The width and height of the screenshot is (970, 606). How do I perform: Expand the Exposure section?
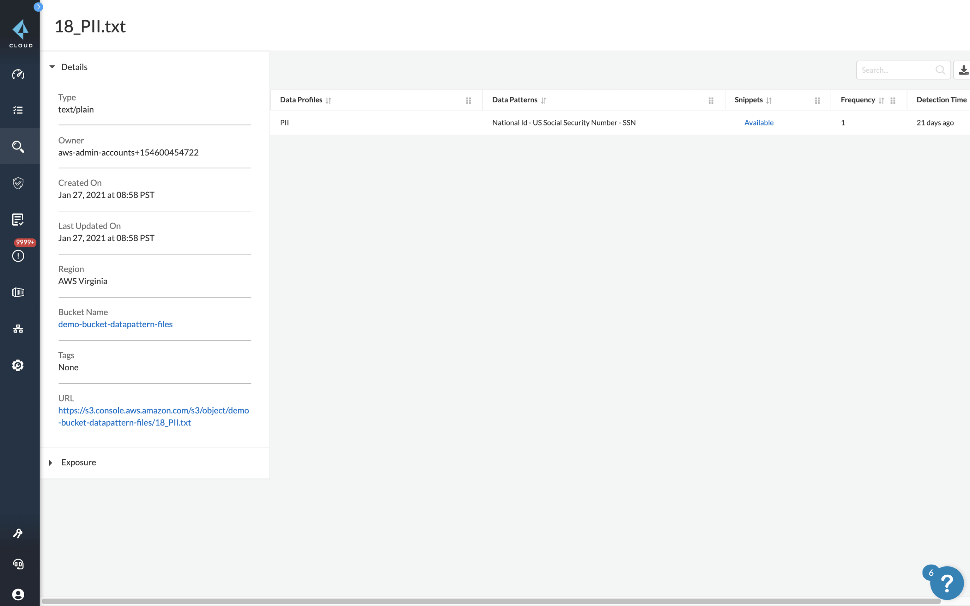(50, 462)
